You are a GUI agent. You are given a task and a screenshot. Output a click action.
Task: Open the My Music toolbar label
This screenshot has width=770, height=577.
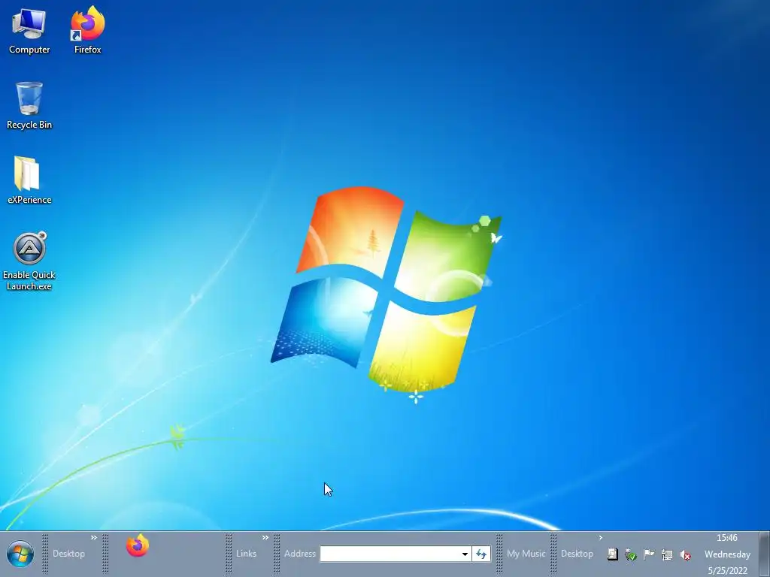pos(526,554)
